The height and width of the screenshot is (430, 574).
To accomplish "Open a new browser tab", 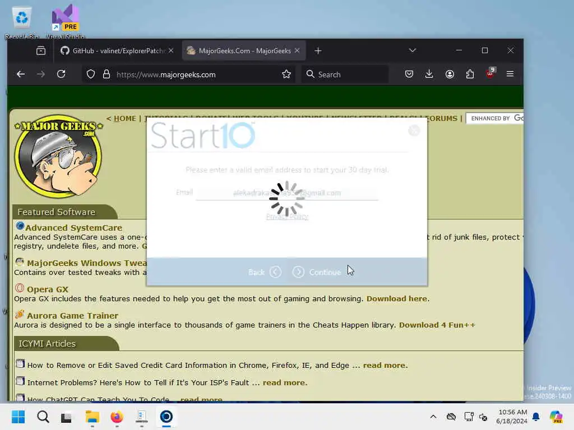I will point(318,51).
